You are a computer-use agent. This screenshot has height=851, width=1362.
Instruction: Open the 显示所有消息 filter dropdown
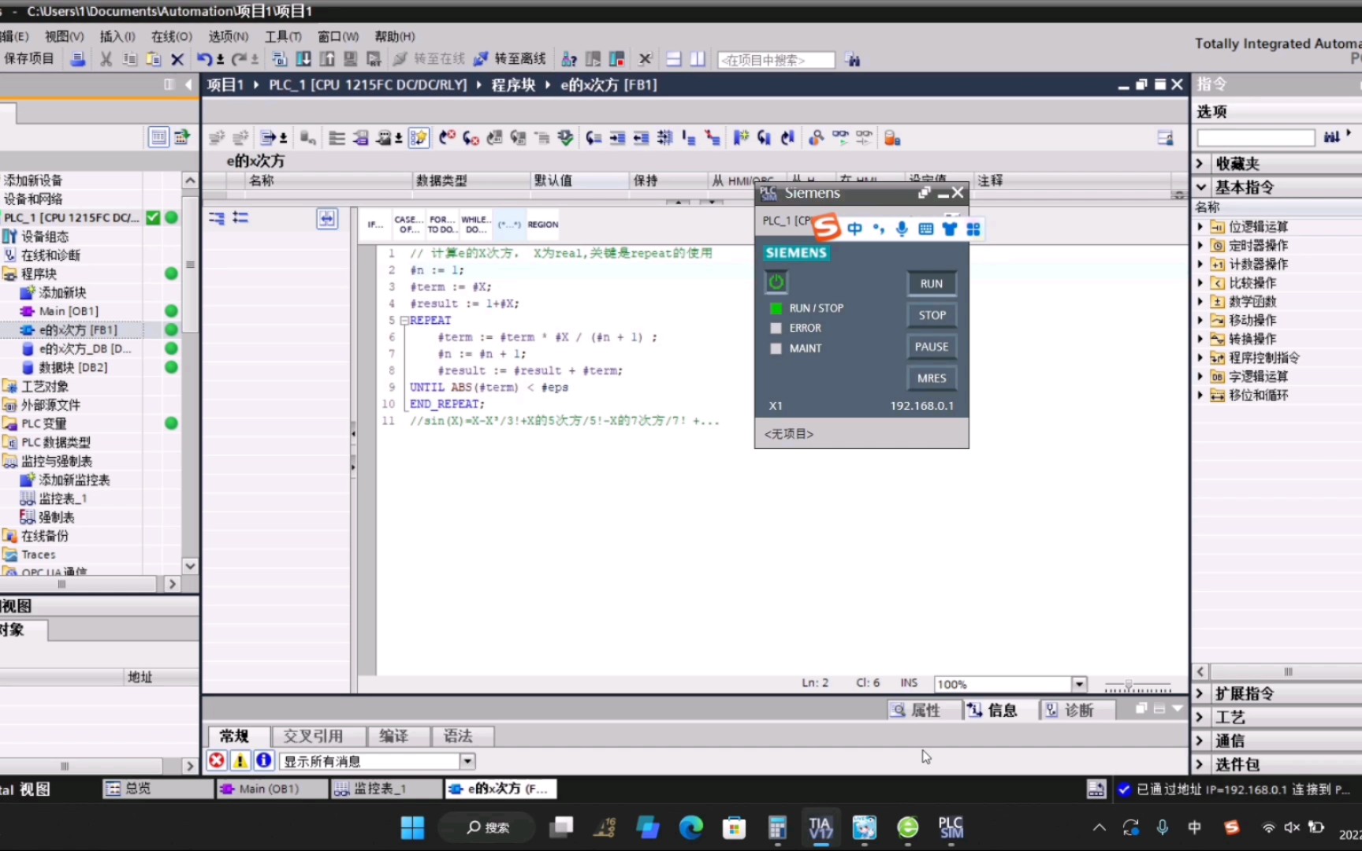pos(467,761)
